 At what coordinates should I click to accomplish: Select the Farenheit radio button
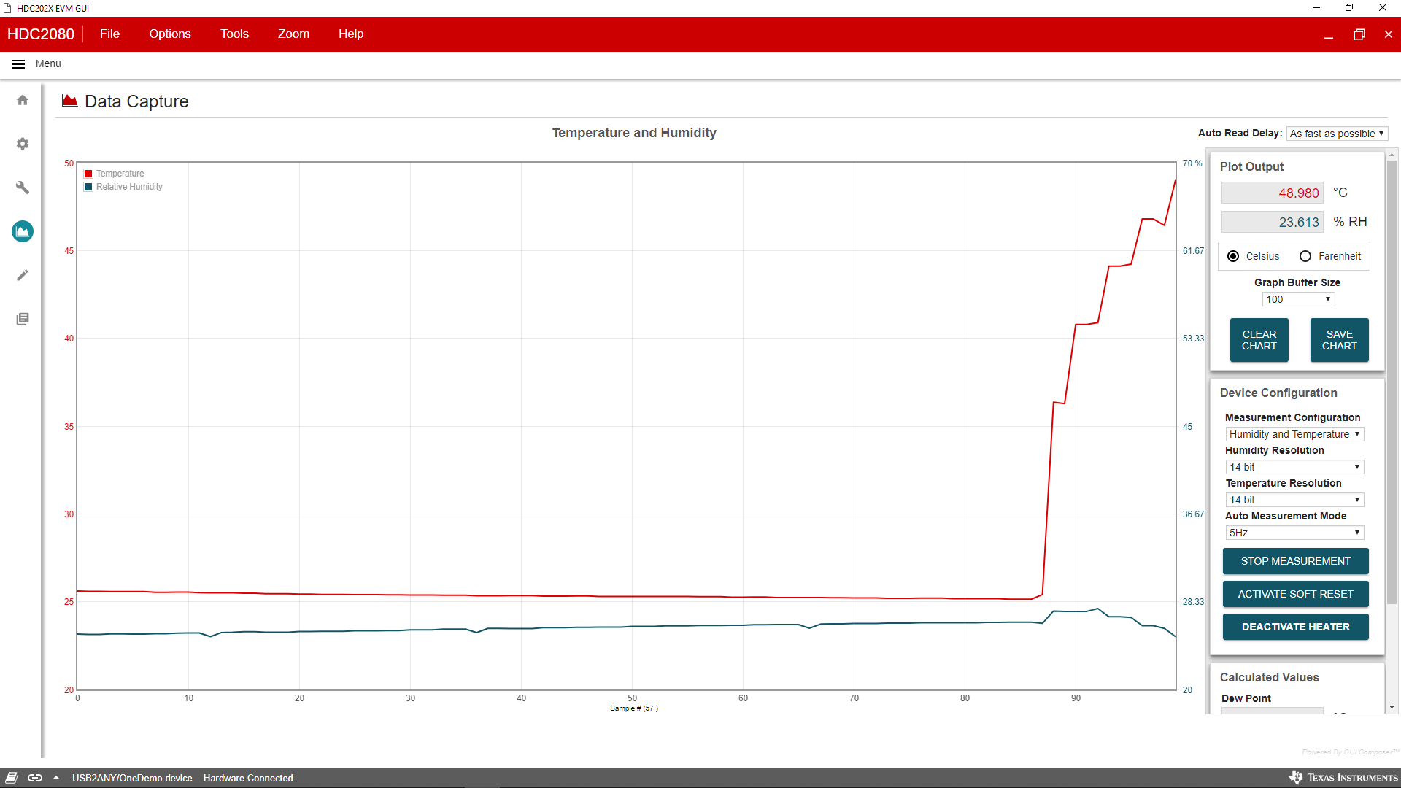[1305, 256]
